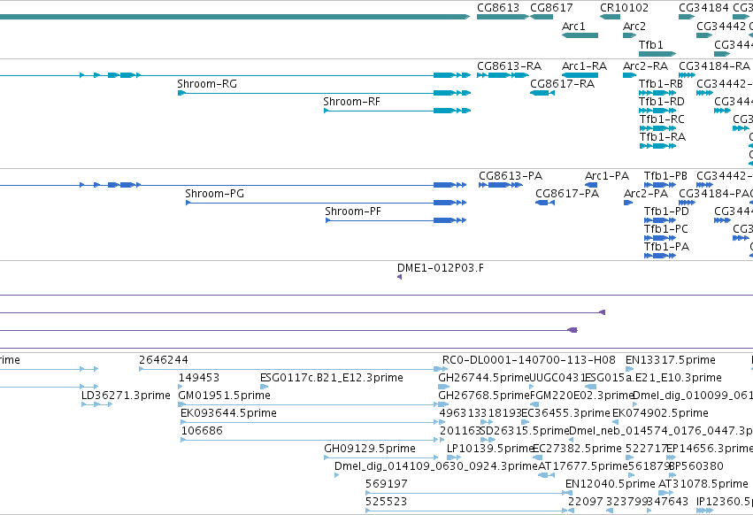Image resolution: width=753 pixels, height=515 pixels.
Task: Select the Tfb1-RA transcript label
Action: coord(663,137)
